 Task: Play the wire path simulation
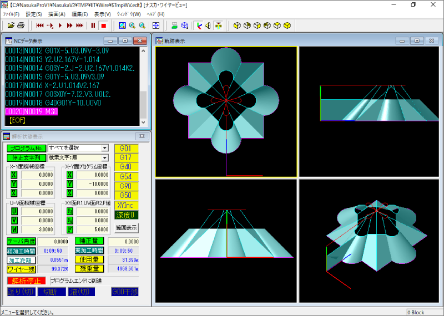pyautogui.click(x=60, y=26)
